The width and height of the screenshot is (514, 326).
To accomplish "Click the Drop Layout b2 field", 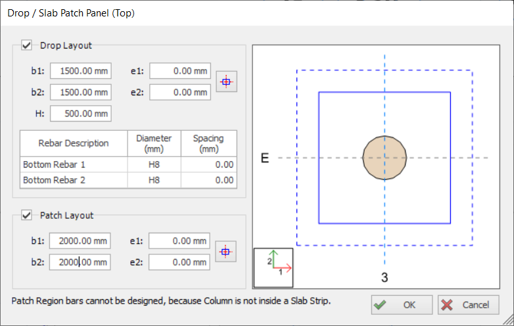I will click(80, 93).
